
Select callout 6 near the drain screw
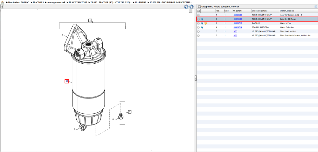[113, 119]
